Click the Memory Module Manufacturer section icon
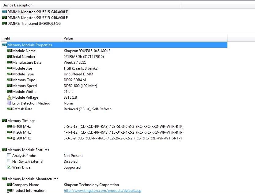This screenshot has width=255, height=194. [4, 179]
